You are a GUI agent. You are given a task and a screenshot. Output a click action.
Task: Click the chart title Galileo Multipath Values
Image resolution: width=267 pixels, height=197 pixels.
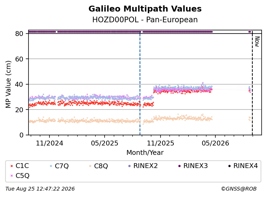145,9
